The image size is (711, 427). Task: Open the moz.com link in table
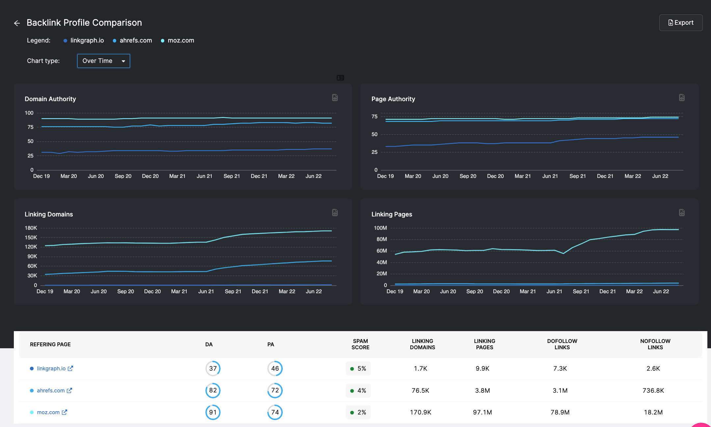pyautogui.click(x=48, y=412)
